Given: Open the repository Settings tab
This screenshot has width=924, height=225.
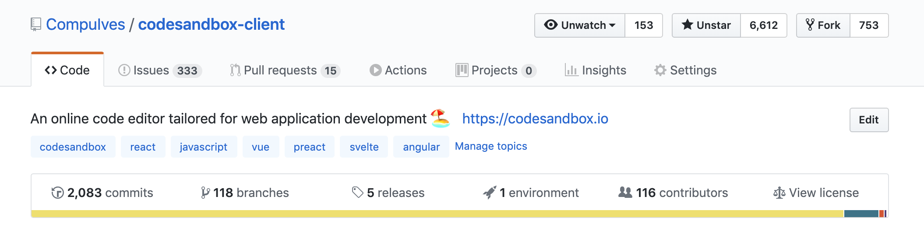Looking at the screenshot, I should (x=685, y=70).
